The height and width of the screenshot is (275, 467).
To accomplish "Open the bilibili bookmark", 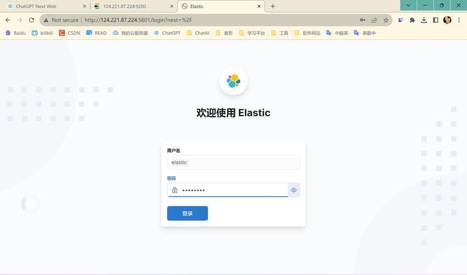I will point(42,33).
